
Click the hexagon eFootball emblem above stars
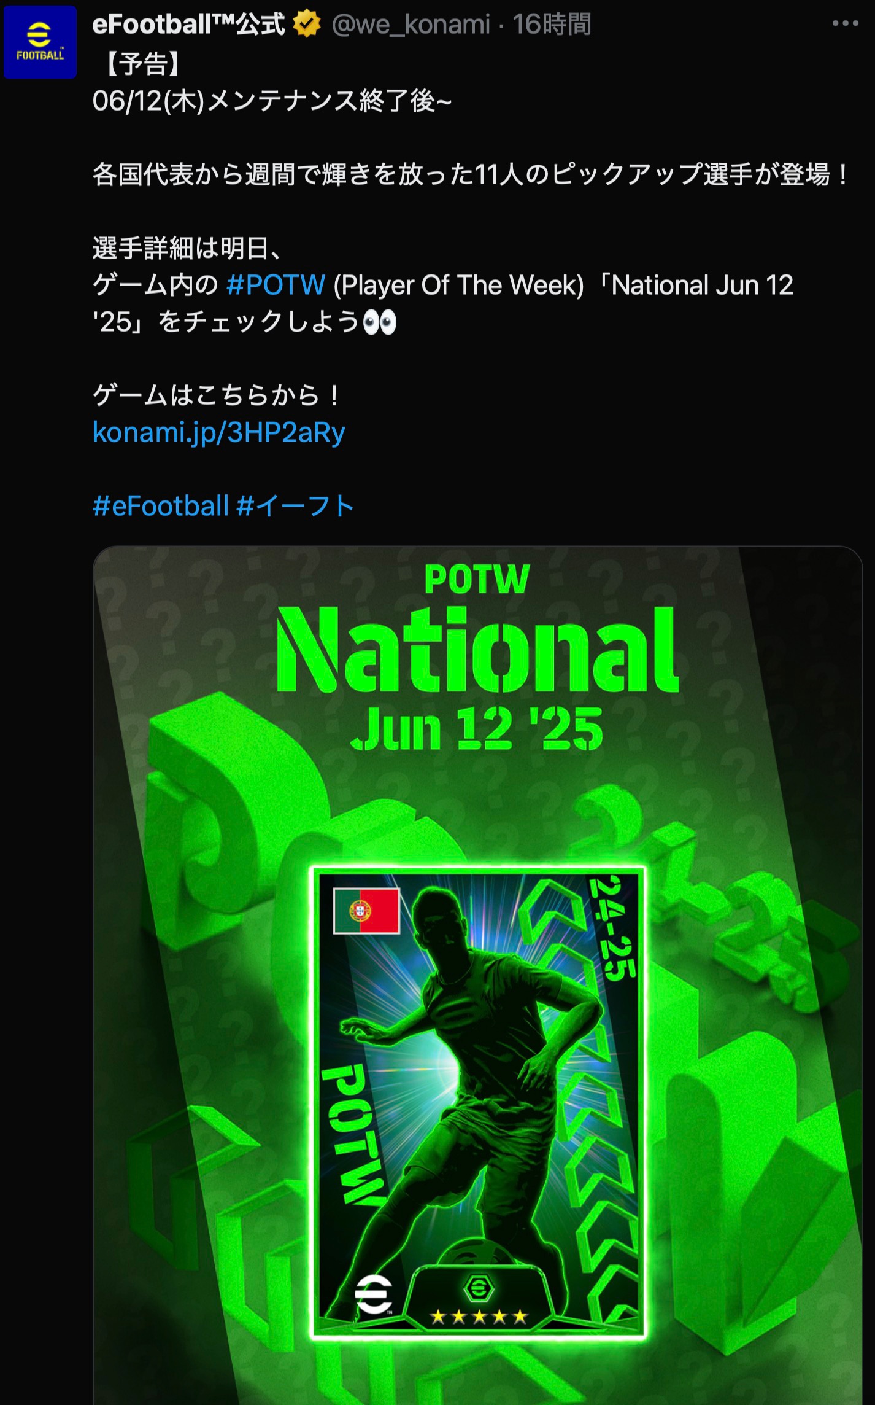(x=479, y=1287)
